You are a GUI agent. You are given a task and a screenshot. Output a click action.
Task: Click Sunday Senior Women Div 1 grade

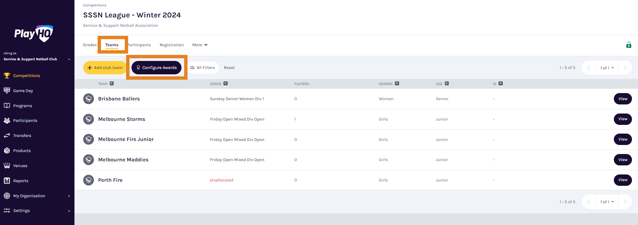pyautogui.click(x=237, y=99)
